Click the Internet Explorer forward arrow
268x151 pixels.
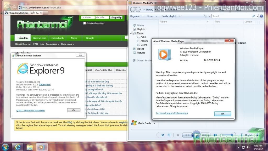click(14, 8)
